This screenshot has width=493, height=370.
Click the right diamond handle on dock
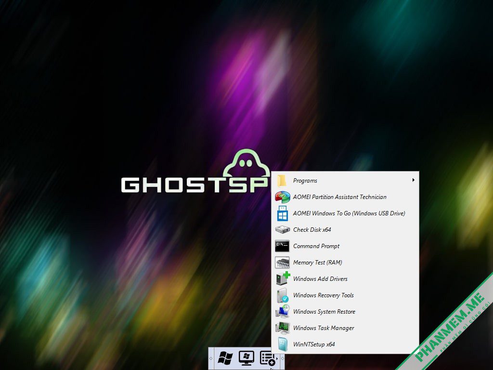tap(282, 358)
